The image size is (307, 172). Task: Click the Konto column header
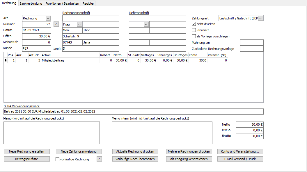coord(198,55)
